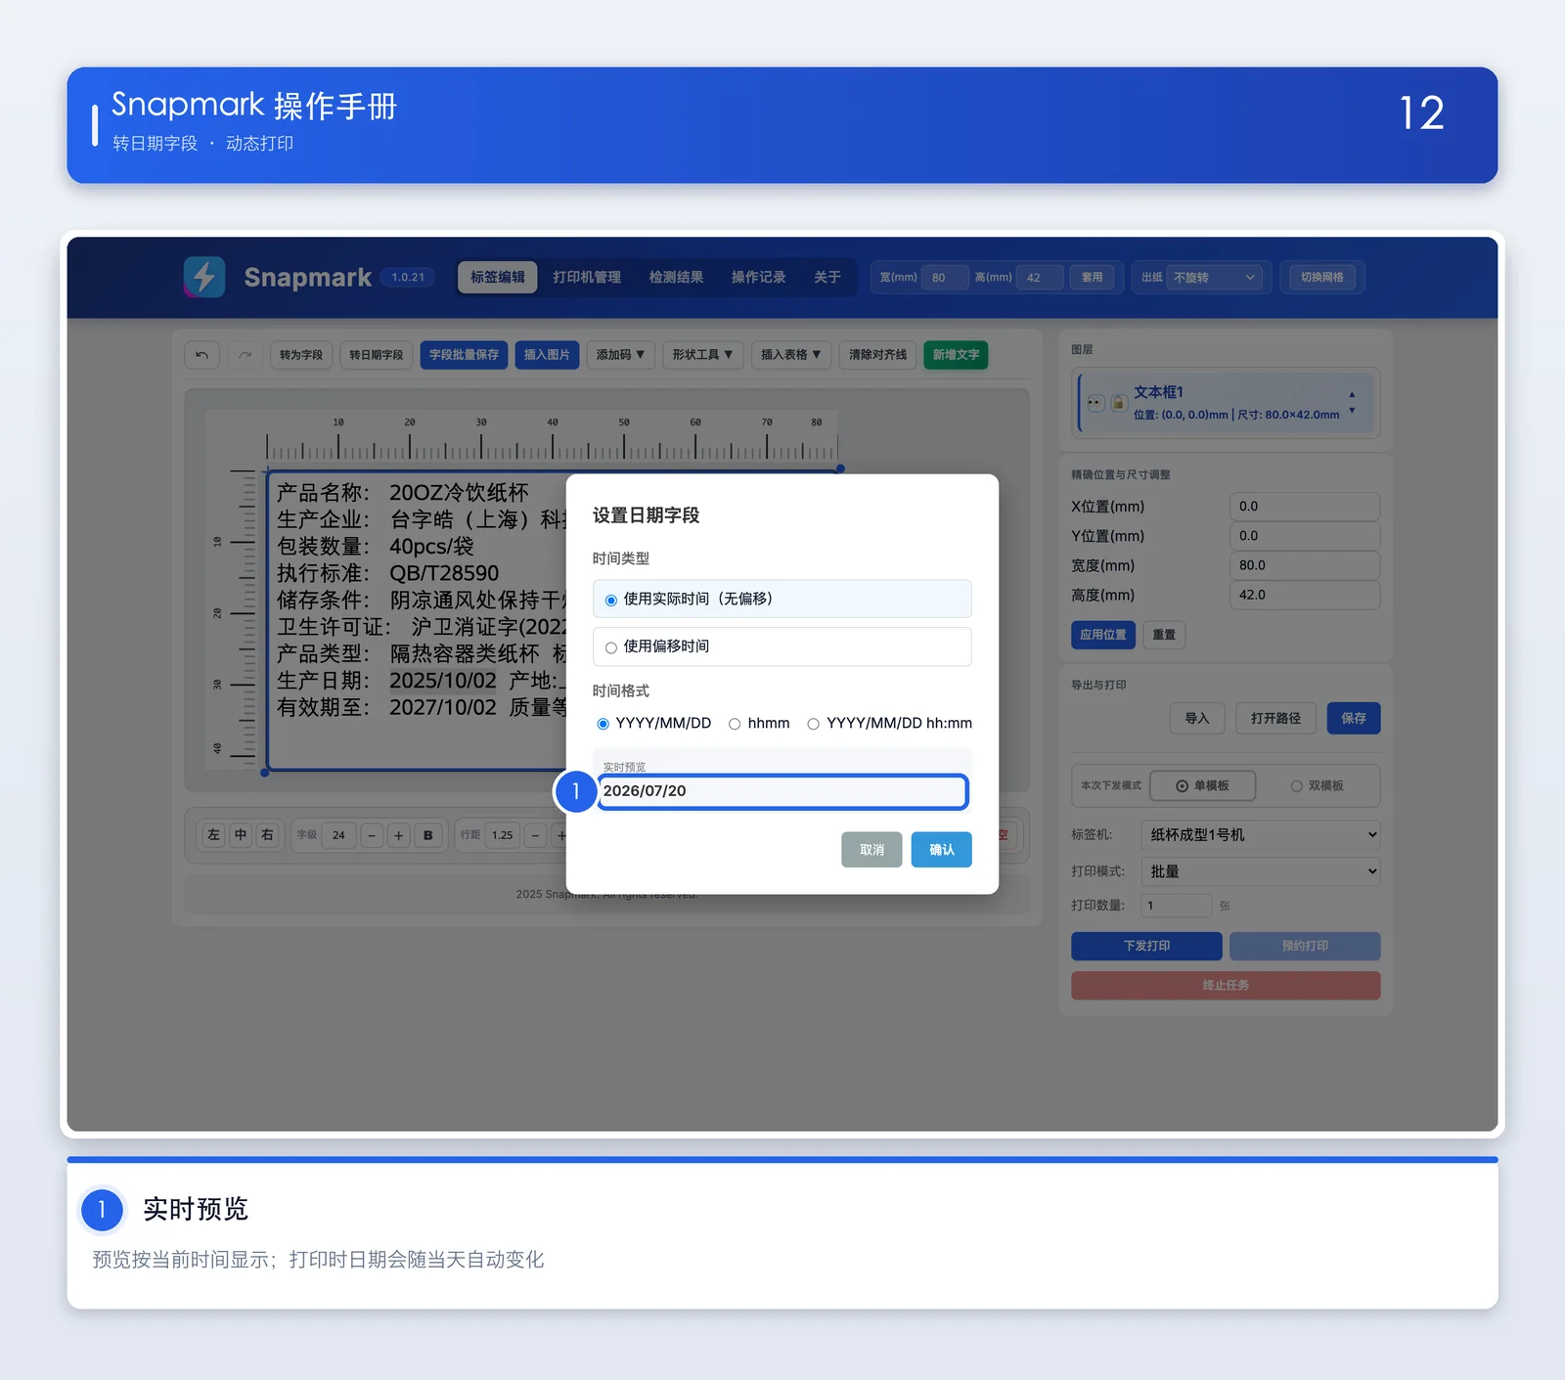The width and height of the screenshot is (1565, 1380).
Task: Choose the YYYY/MM/DD date-only format radio
Action: (604, 724)
